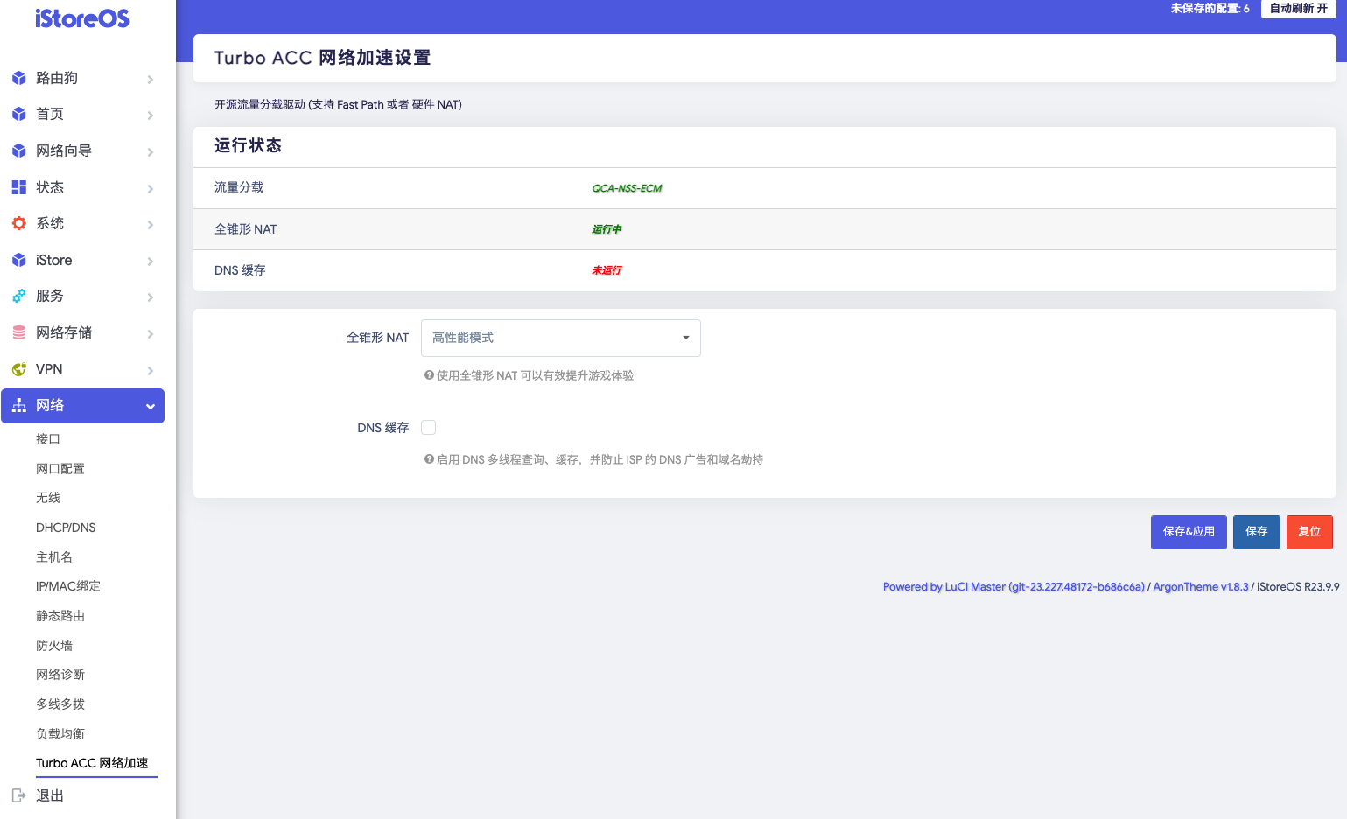Toggle 自动刷新 off

click(1297, 9)
